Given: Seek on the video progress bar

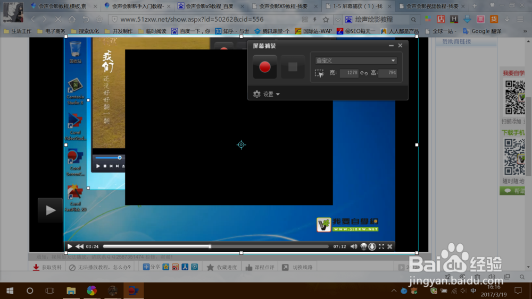Looking at the screenshot, I should [216, 246].
